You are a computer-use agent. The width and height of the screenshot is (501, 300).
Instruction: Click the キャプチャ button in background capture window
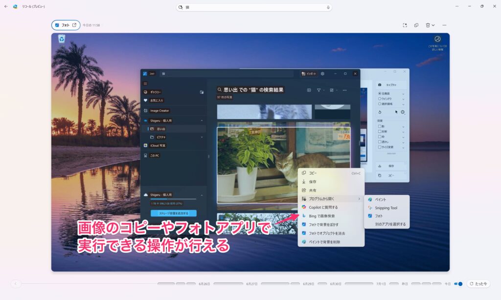(x=391, y=85)
